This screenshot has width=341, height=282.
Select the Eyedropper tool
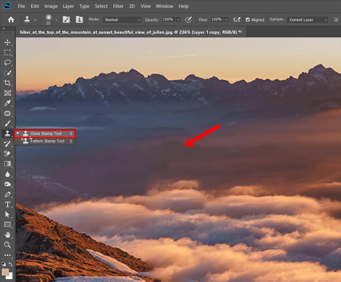7,103
